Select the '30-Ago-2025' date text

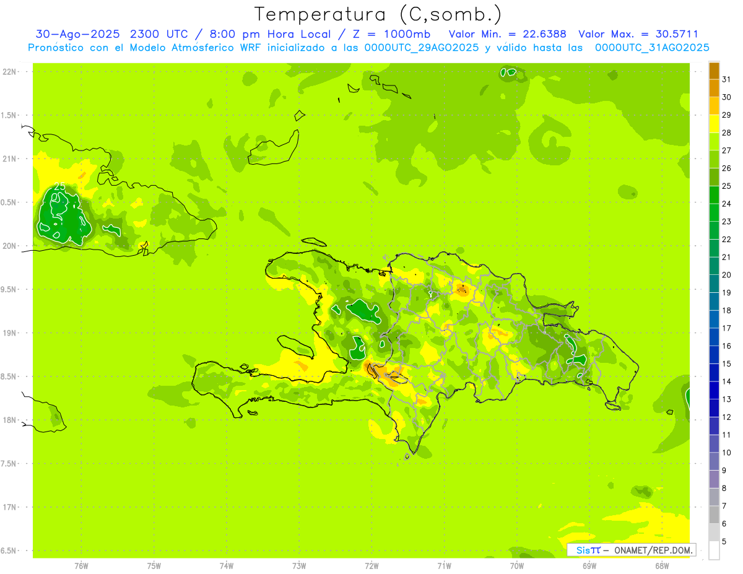(78, 34)
